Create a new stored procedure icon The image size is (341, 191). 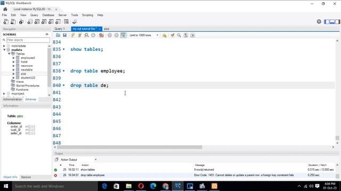[51, 22]
